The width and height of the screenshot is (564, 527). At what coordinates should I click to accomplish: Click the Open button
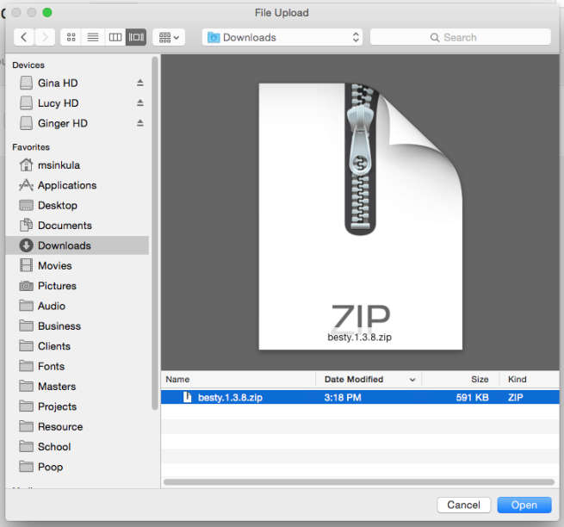pos(524,505)
